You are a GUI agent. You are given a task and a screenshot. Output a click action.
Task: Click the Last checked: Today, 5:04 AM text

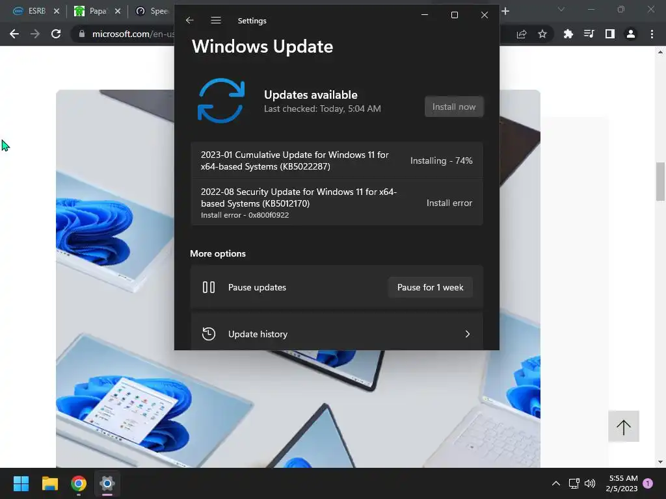point(323,109)
